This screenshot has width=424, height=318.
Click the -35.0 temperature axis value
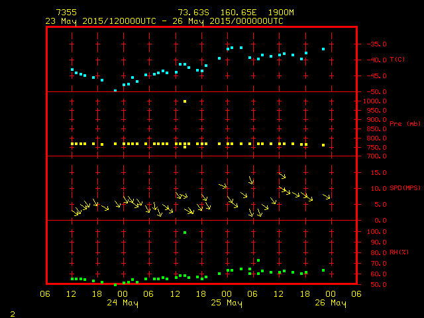pos(376,44)
